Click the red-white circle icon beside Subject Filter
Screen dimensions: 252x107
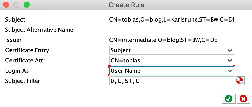click(240, 81)
